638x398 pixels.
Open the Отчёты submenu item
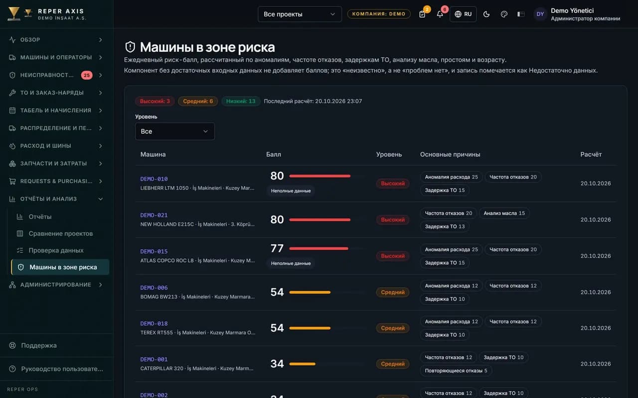60,217
